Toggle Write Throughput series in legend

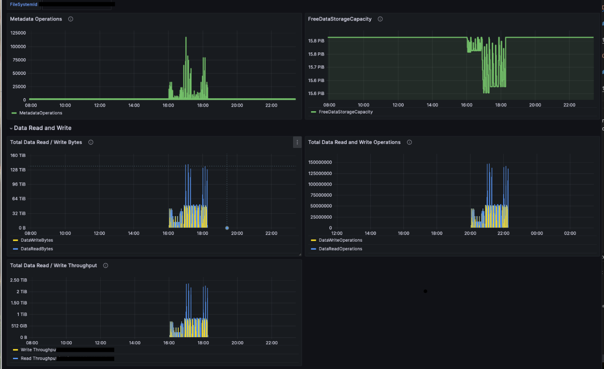click(39, 350)
